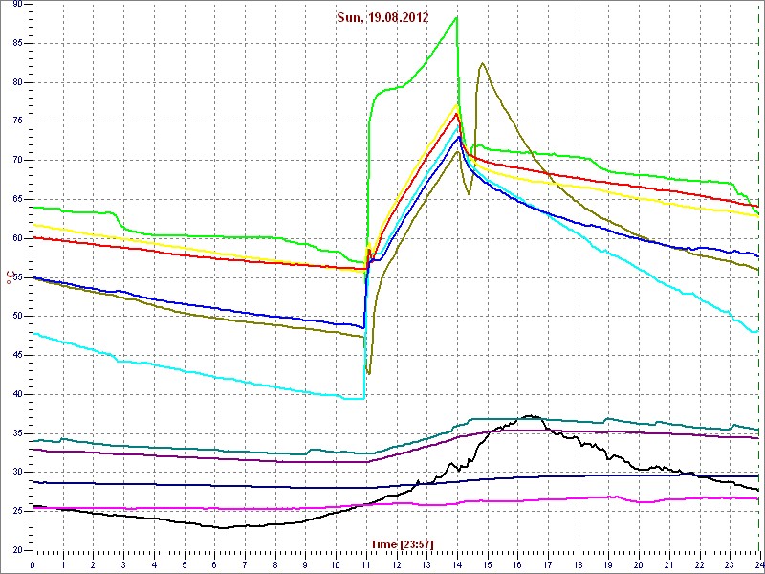
Task: Click hour 11 on the time axis
Action: coord(366,564)
